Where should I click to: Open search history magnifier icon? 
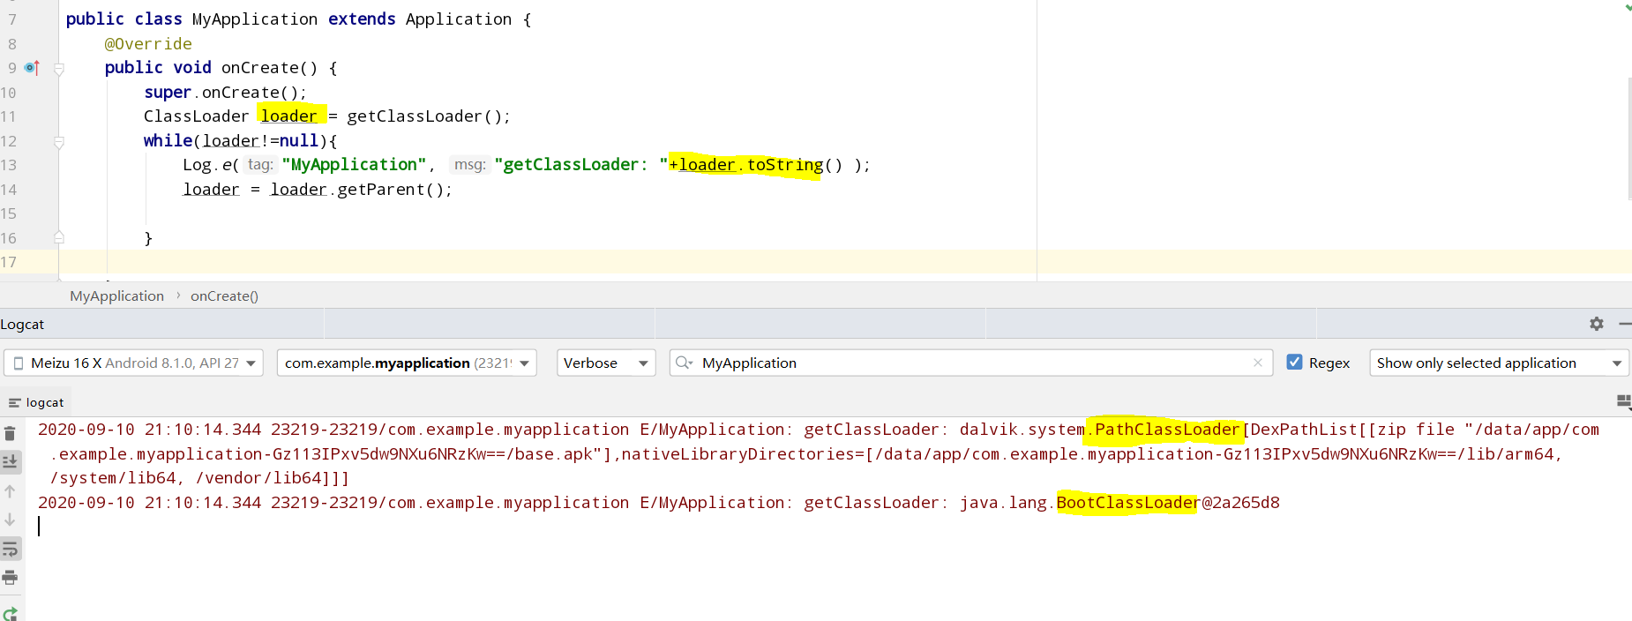click(x=684, y=363)
